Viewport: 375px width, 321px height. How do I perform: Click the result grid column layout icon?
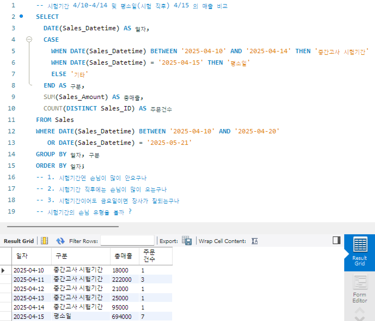pos(44,241)
